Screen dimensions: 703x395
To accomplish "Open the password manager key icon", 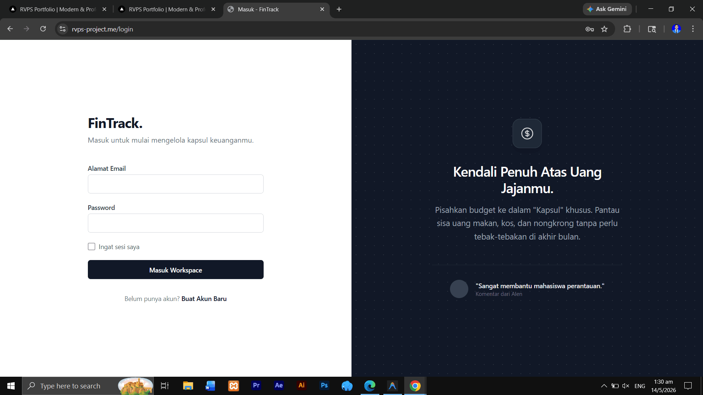I will pos(589,29).
